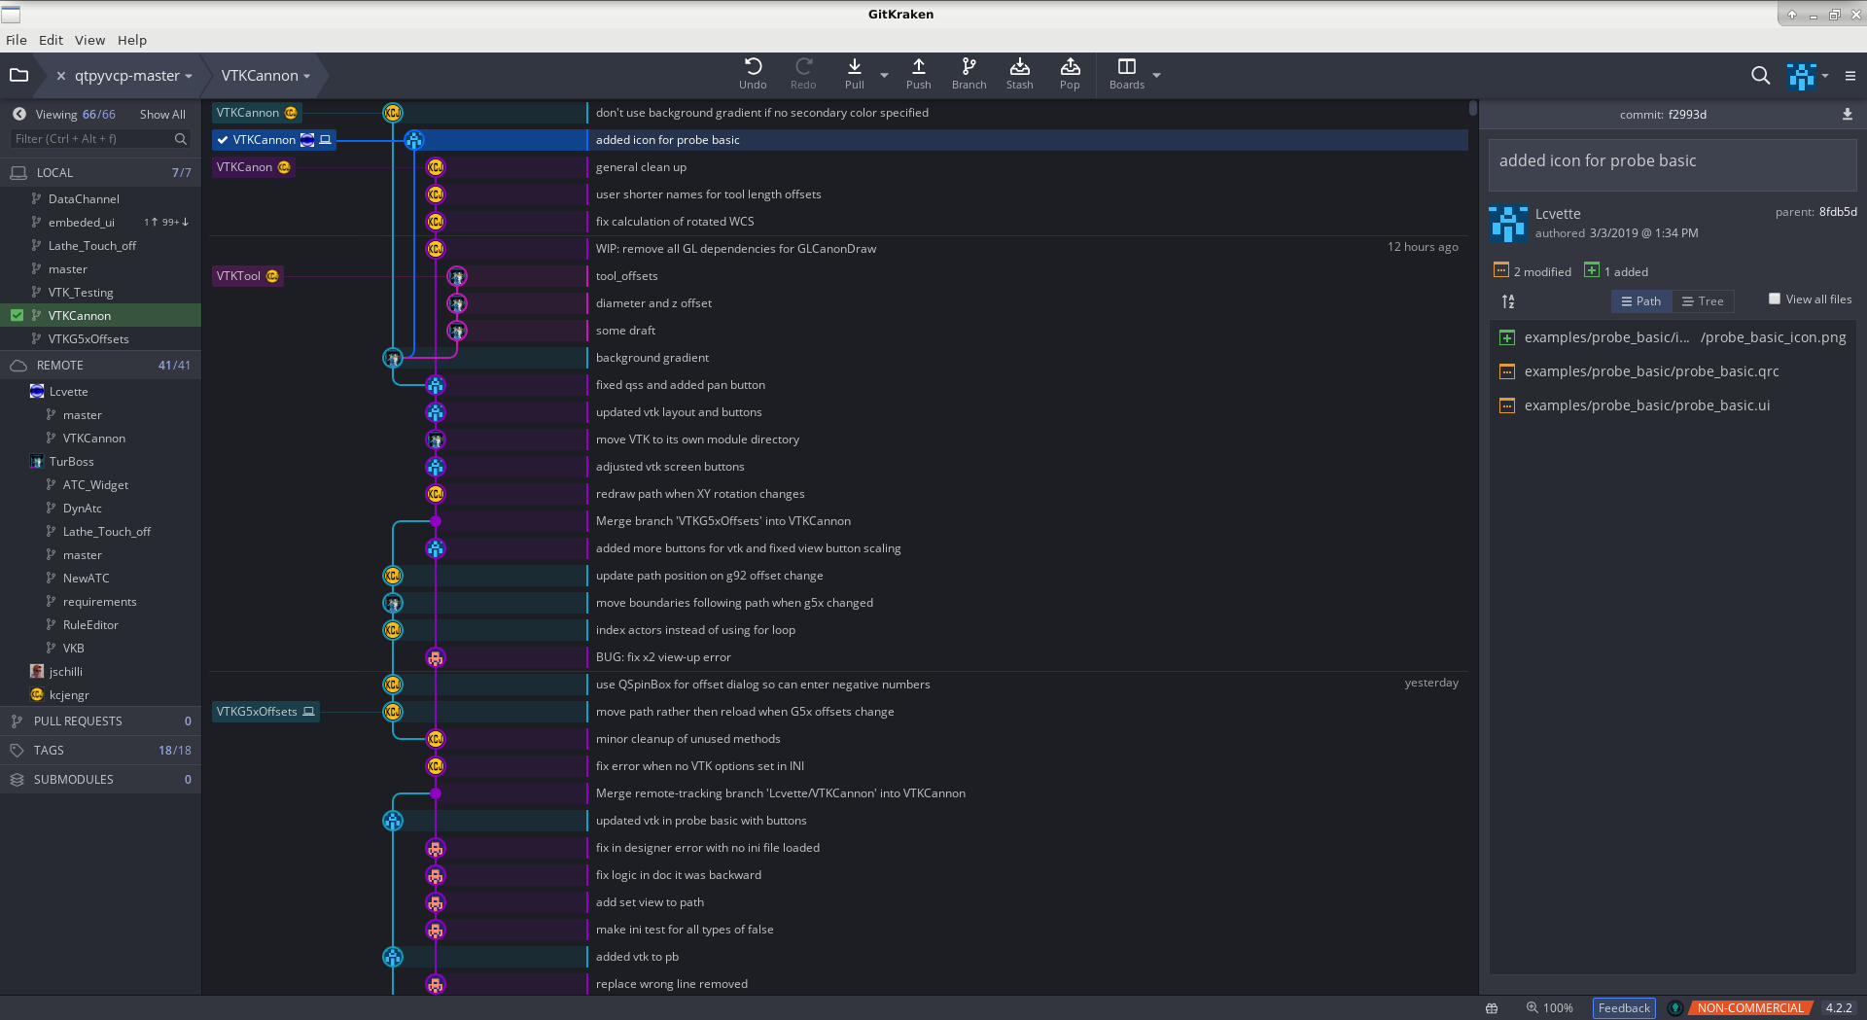The height and width of the screenshot is (1020, 1867).
Task: Open the Boards panel icon
Action: click(x=1127, y=74)
